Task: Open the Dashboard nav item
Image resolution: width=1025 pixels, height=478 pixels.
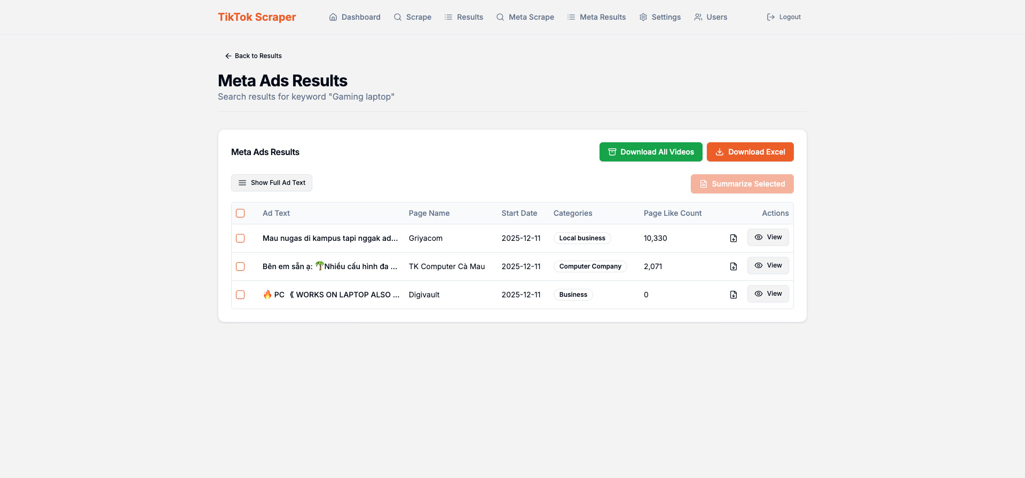Action: 355,17
